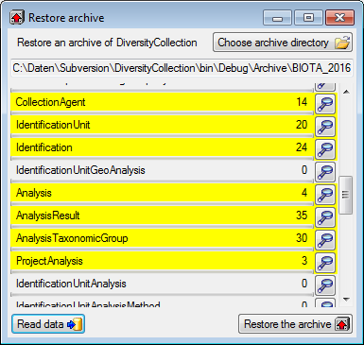Click Restore the archive button
This screenshot has width=364, height=345.
tap(295, 324)
